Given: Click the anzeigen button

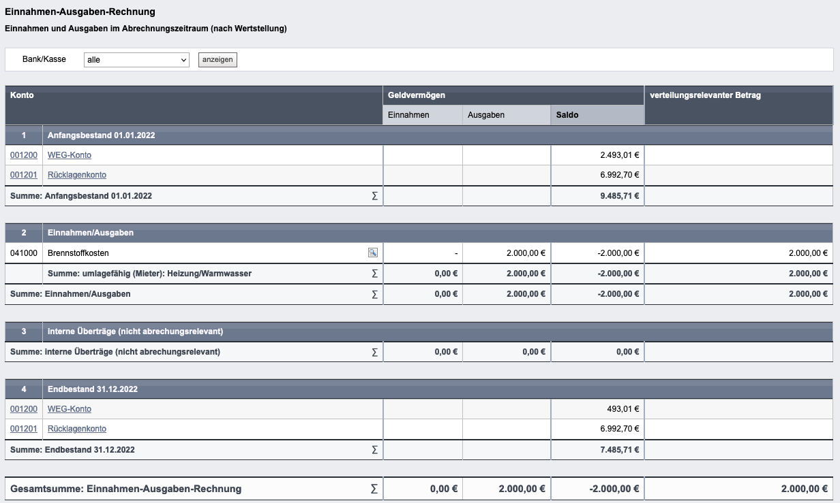Looking at the screenshot, I should [217, 60].
